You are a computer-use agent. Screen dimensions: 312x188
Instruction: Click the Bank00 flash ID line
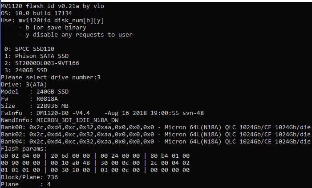pos(155,127)
